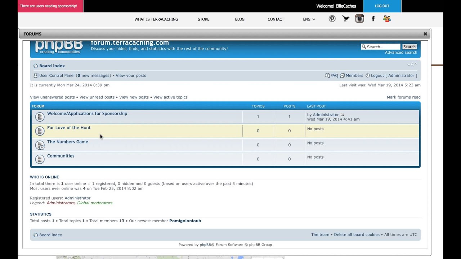Click the Communities forum folder icon
This screenshot has height=259, width=461.
[x=40, y=159]
